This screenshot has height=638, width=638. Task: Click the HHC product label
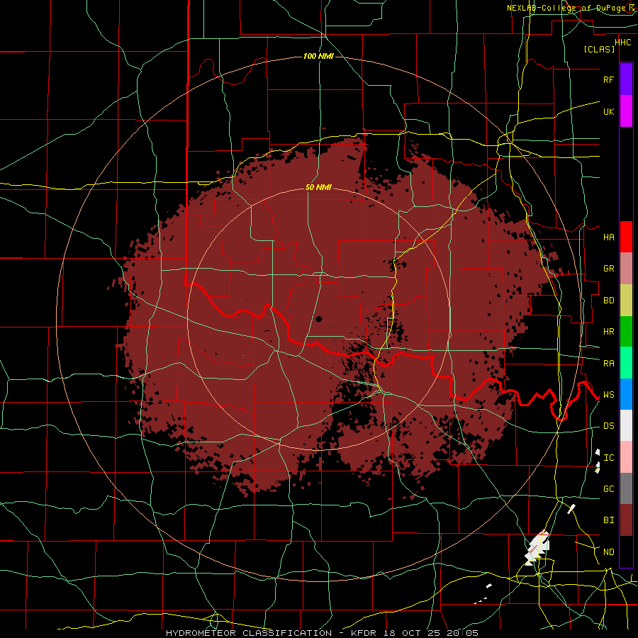point(623,43)
